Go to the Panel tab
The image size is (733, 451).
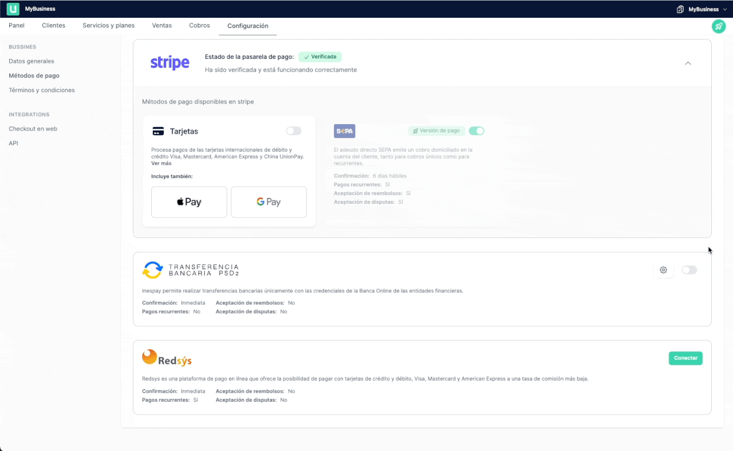click(17, 26)
